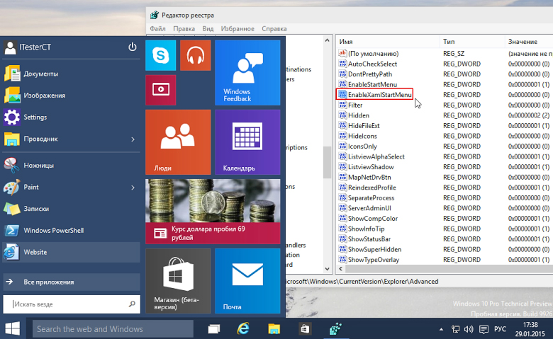Image resolution: width=553 pixels, height=339 pixels.
Task: Click the power button in Start menu
Action: [133, 47]
